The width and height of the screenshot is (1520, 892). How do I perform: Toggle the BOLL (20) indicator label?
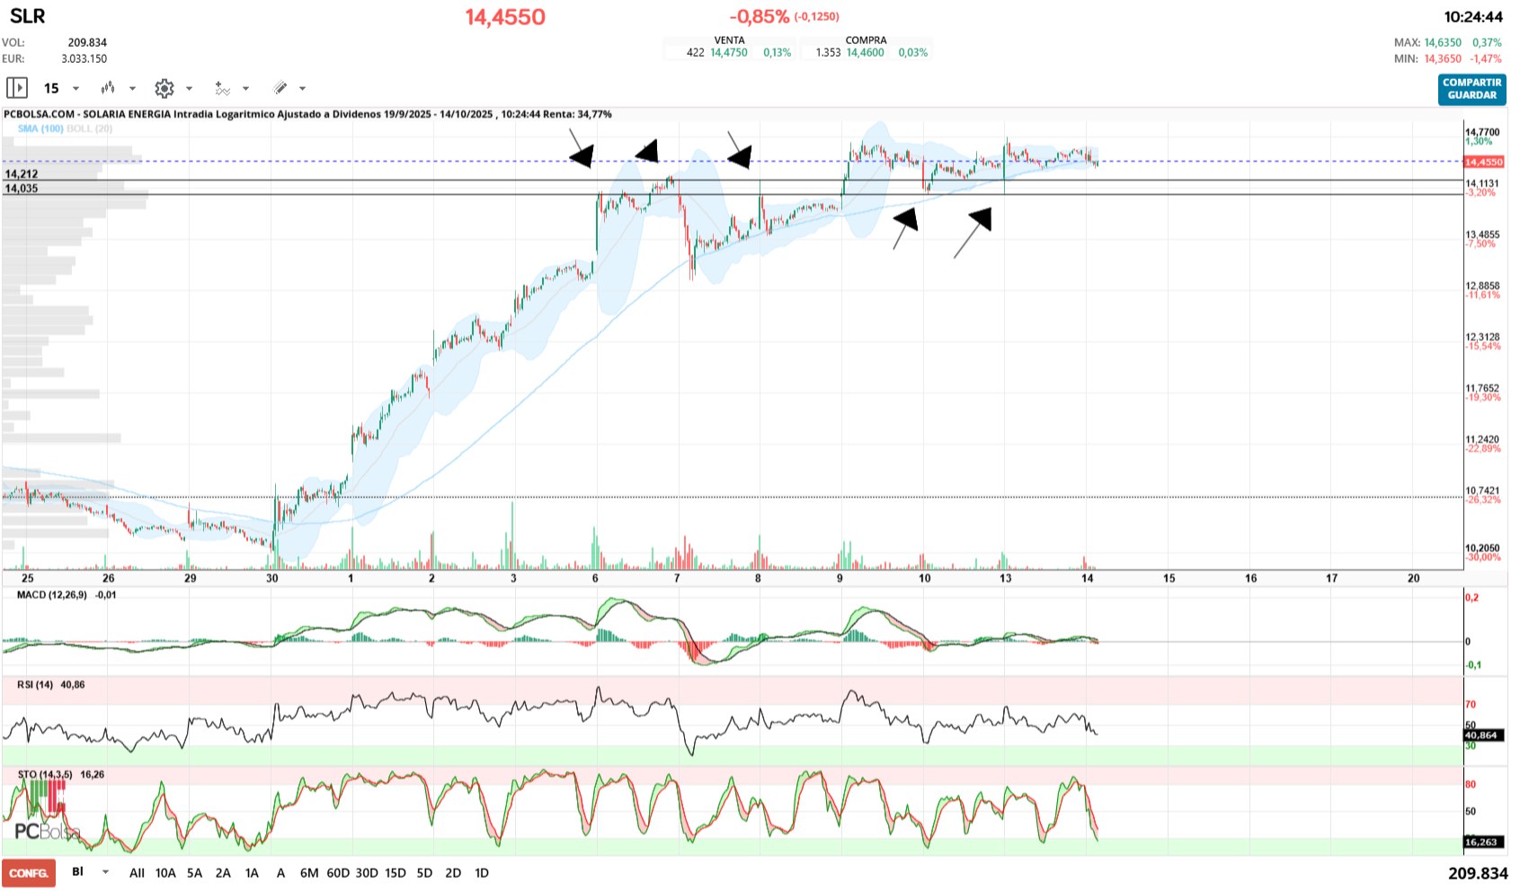click(x=90, y=128)
